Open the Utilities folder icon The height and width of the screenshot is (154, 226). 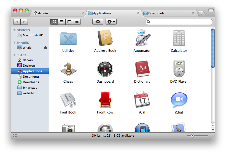coord(68,38)
